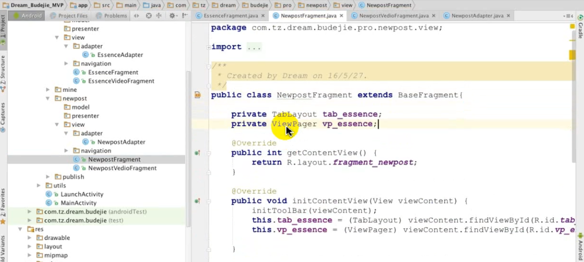Viewport: 584px width, 262px height.
Task: Hide the Project tool window
Action: [184, 16]
